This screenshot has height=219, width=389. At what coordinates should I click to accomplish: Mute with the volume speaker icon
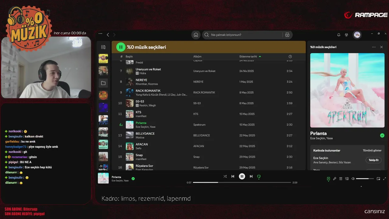[x=353, y=179]
